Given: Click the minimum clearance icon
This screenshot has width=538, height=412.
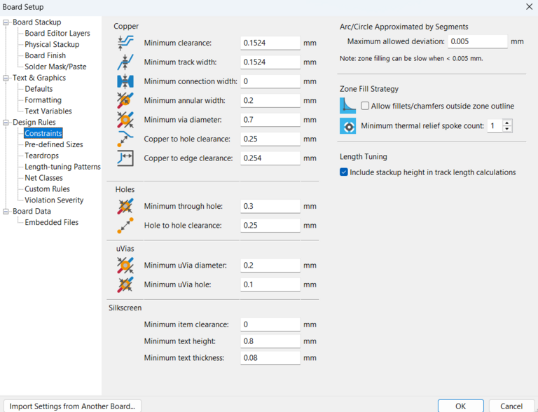Looking at the screenshot, I should coord(125,43).
